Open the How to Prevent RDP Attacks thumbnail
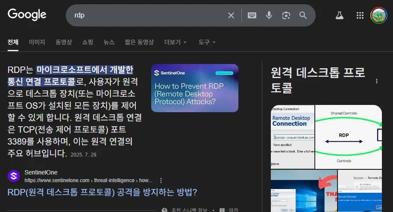 click(x=195, y=88)
